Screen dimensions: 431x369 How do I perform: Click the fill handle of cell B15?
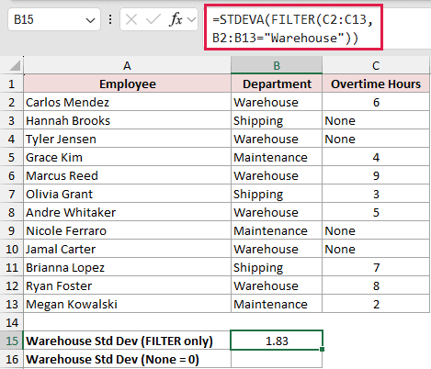pos(322,349)
